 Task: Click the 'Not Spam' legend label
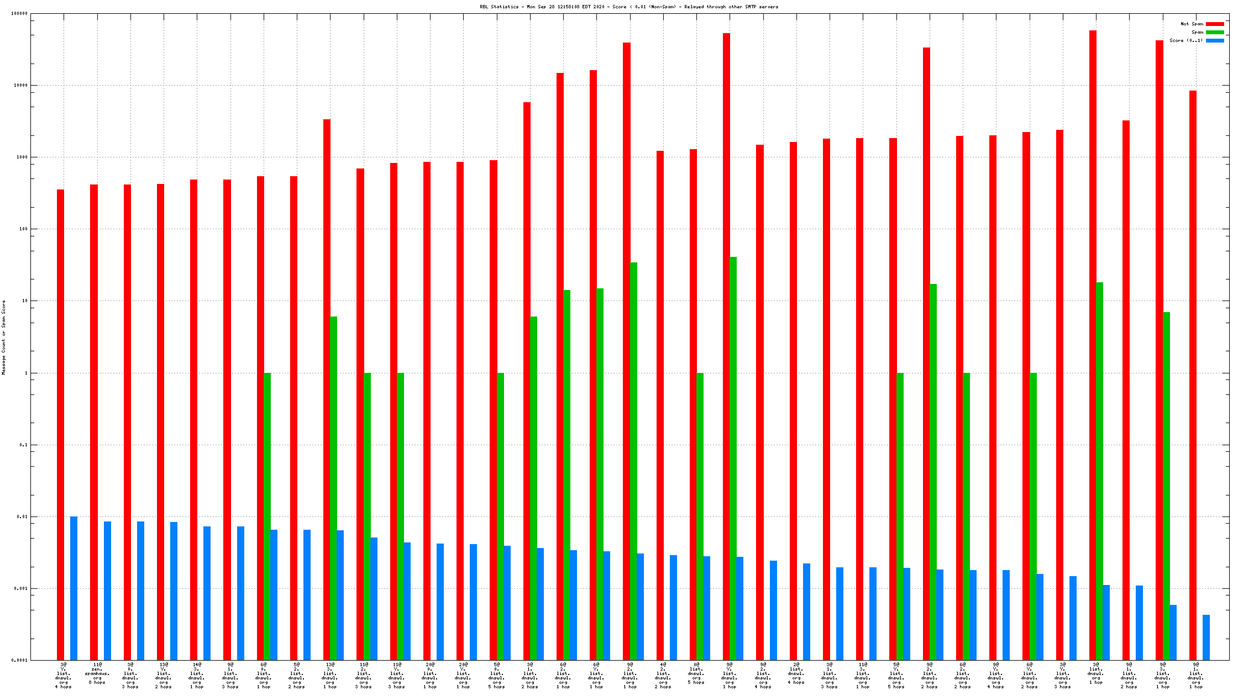(x=1191, y=24)
